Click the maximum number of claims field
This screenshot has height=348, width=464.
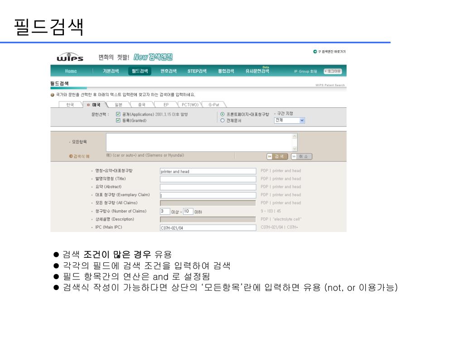(x=188, y=211)
